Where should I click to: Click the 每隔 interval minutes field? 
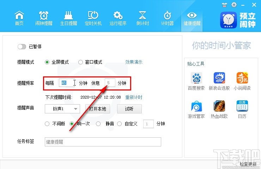(67, 83)
